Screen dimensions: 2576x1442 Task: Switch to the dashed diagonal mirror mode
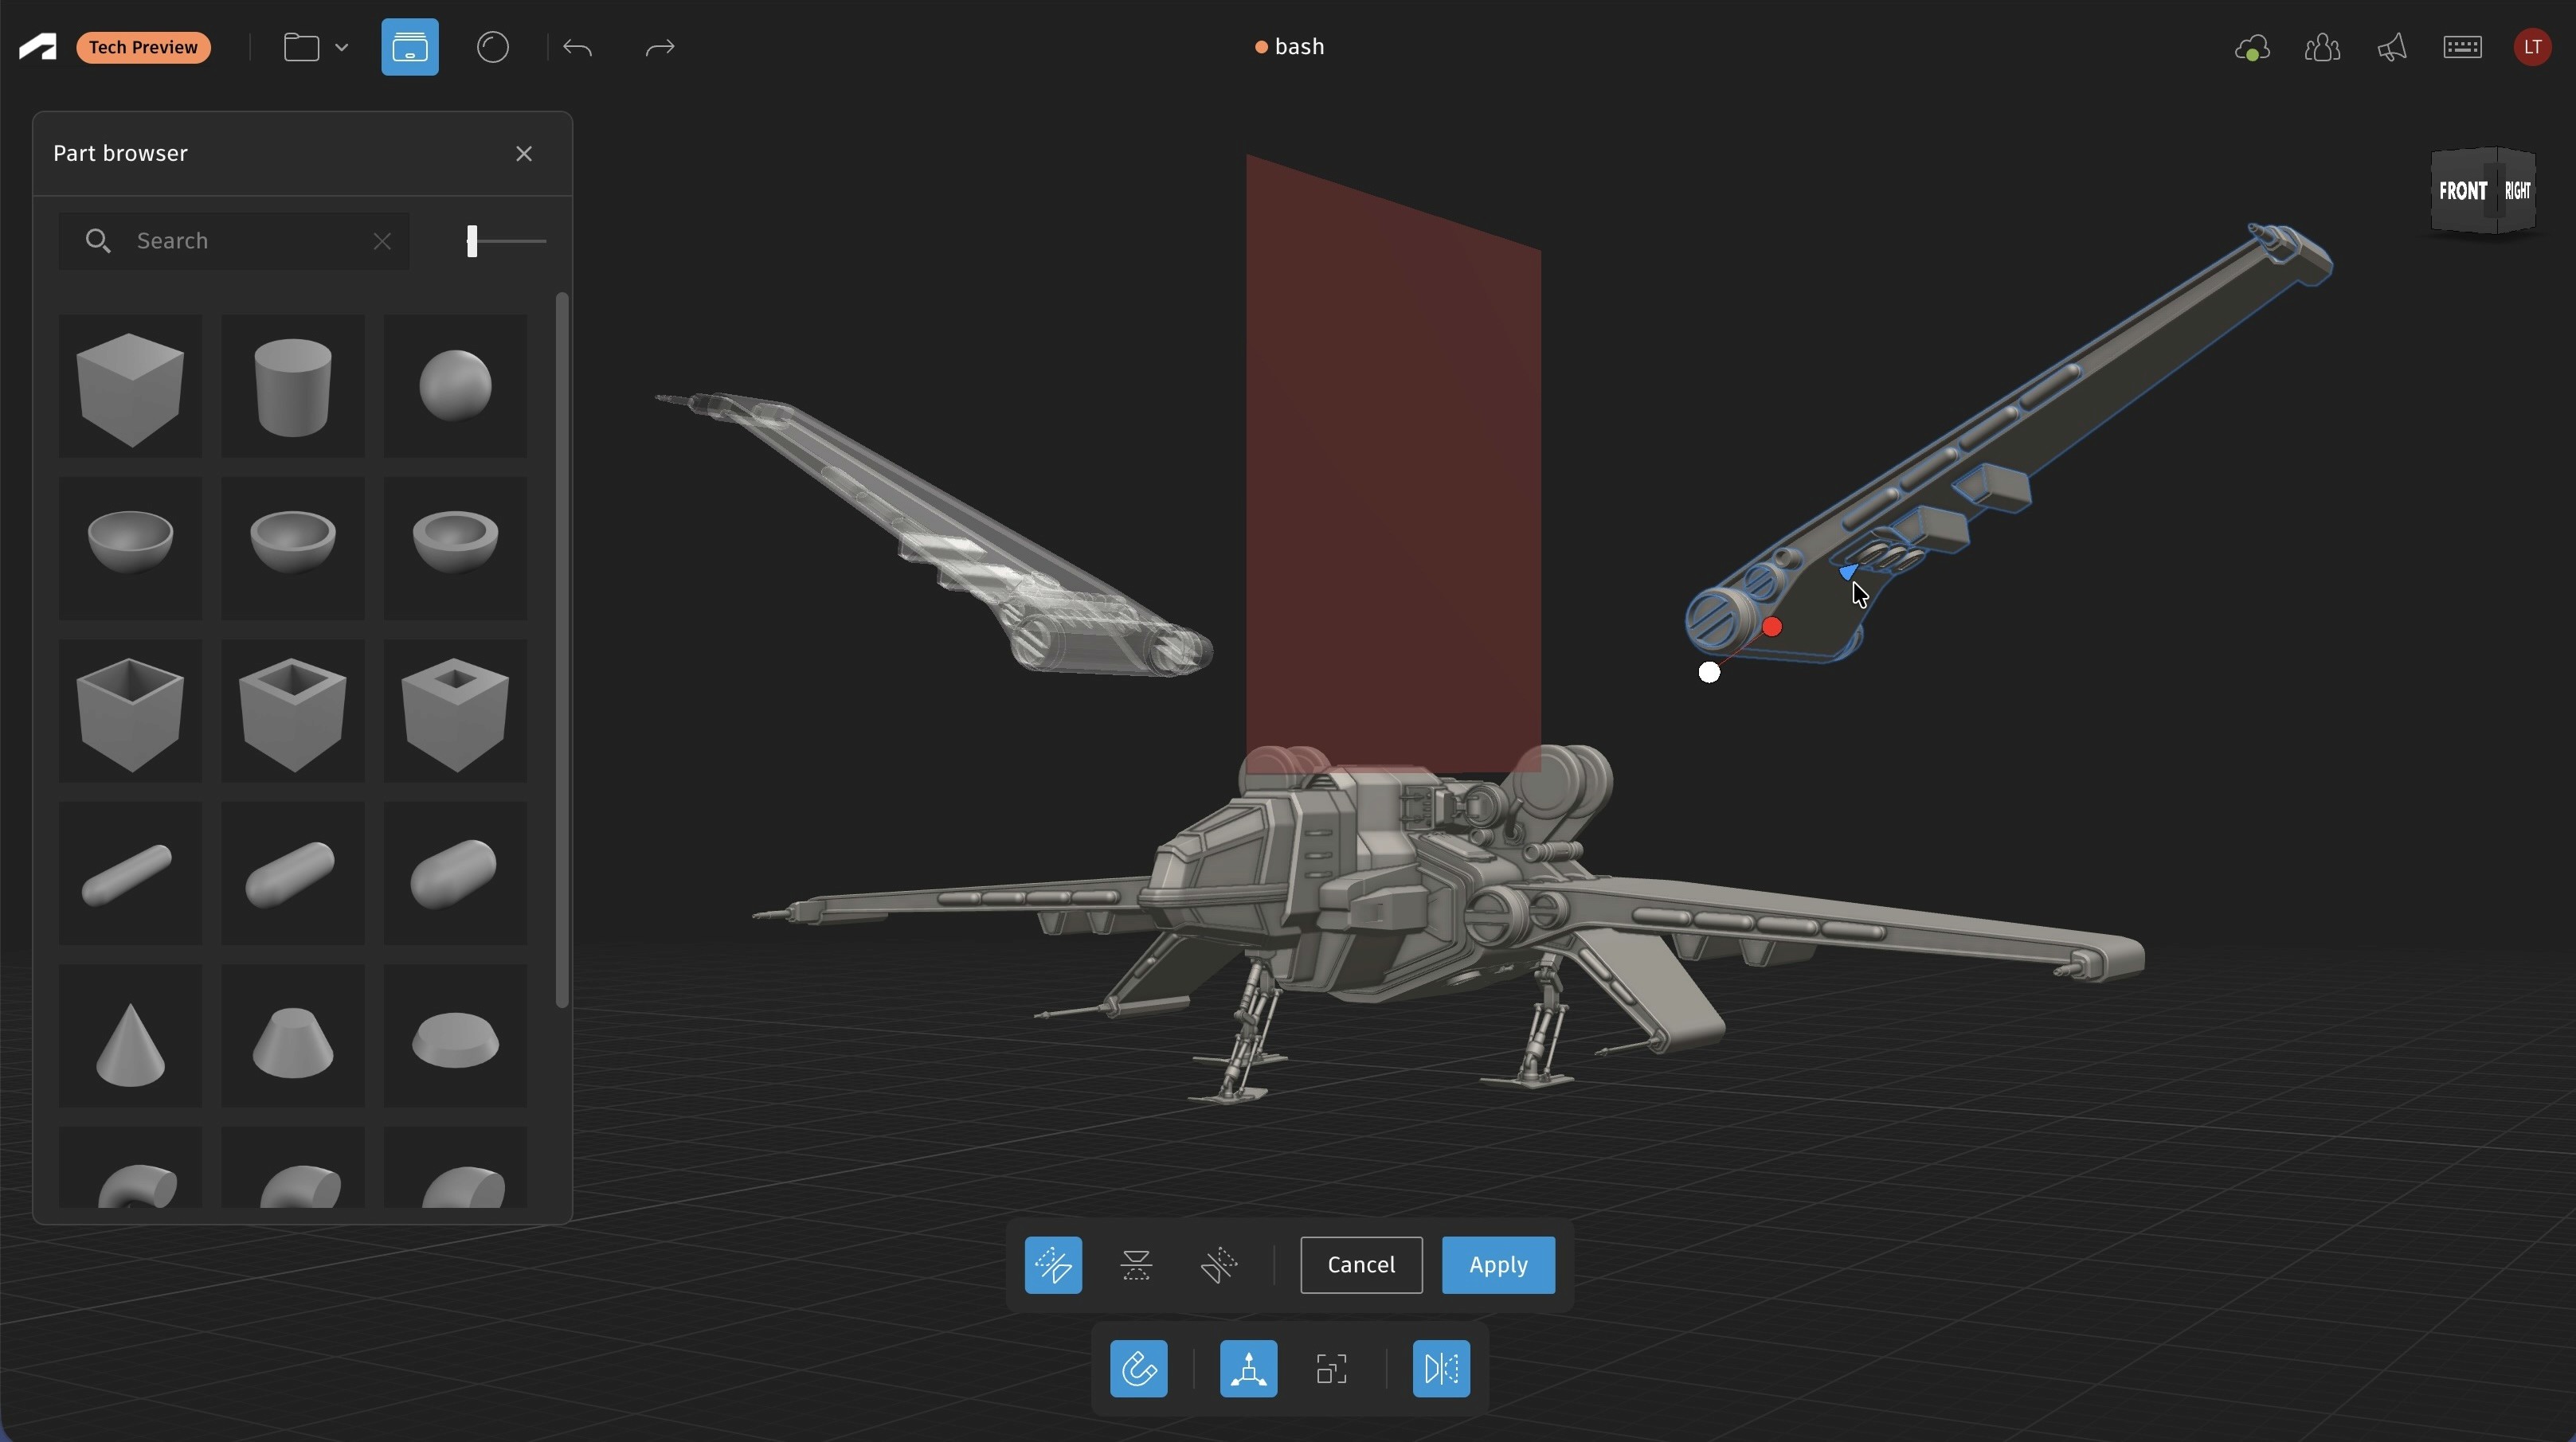pyautogui.click(x=1219, y=1265)
